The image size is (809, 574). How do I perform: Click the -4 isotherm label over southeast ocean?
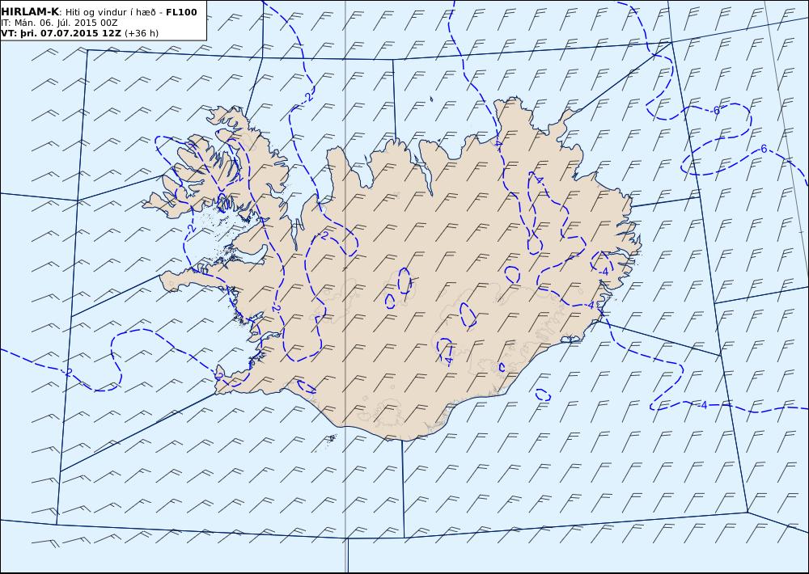(701, 405)
